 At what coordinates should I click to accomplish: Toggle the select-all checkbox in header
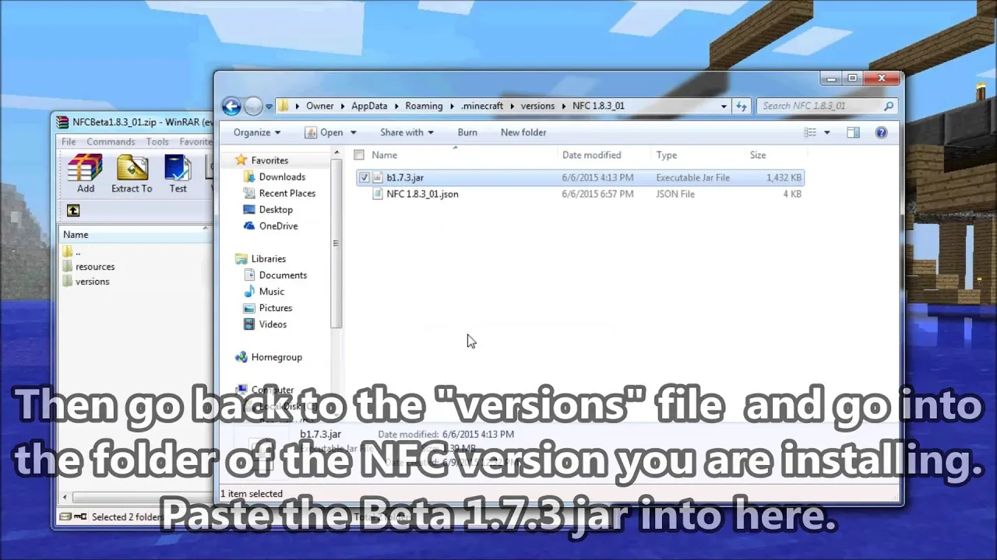[x=359, y=155]
